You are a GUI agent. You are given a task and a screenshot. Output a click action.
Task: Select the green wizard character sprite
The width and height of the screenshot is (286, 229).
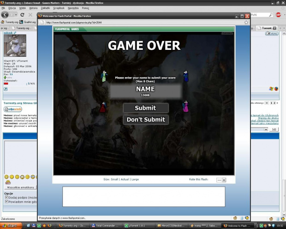104,76
